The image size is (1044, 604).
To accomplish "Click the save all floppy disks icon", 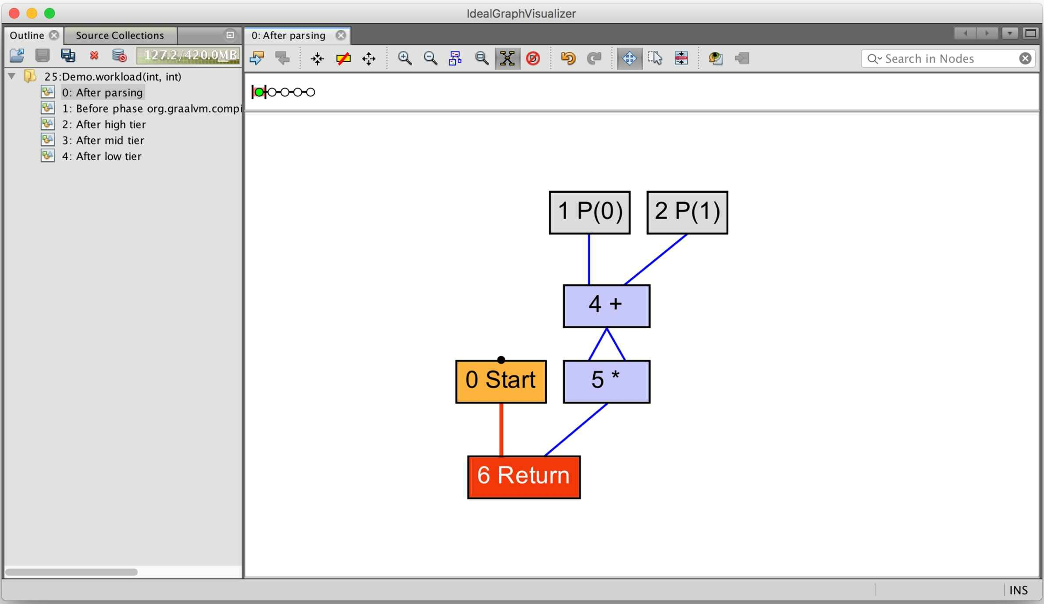I will pyautogui.click(x=68, y=56).
